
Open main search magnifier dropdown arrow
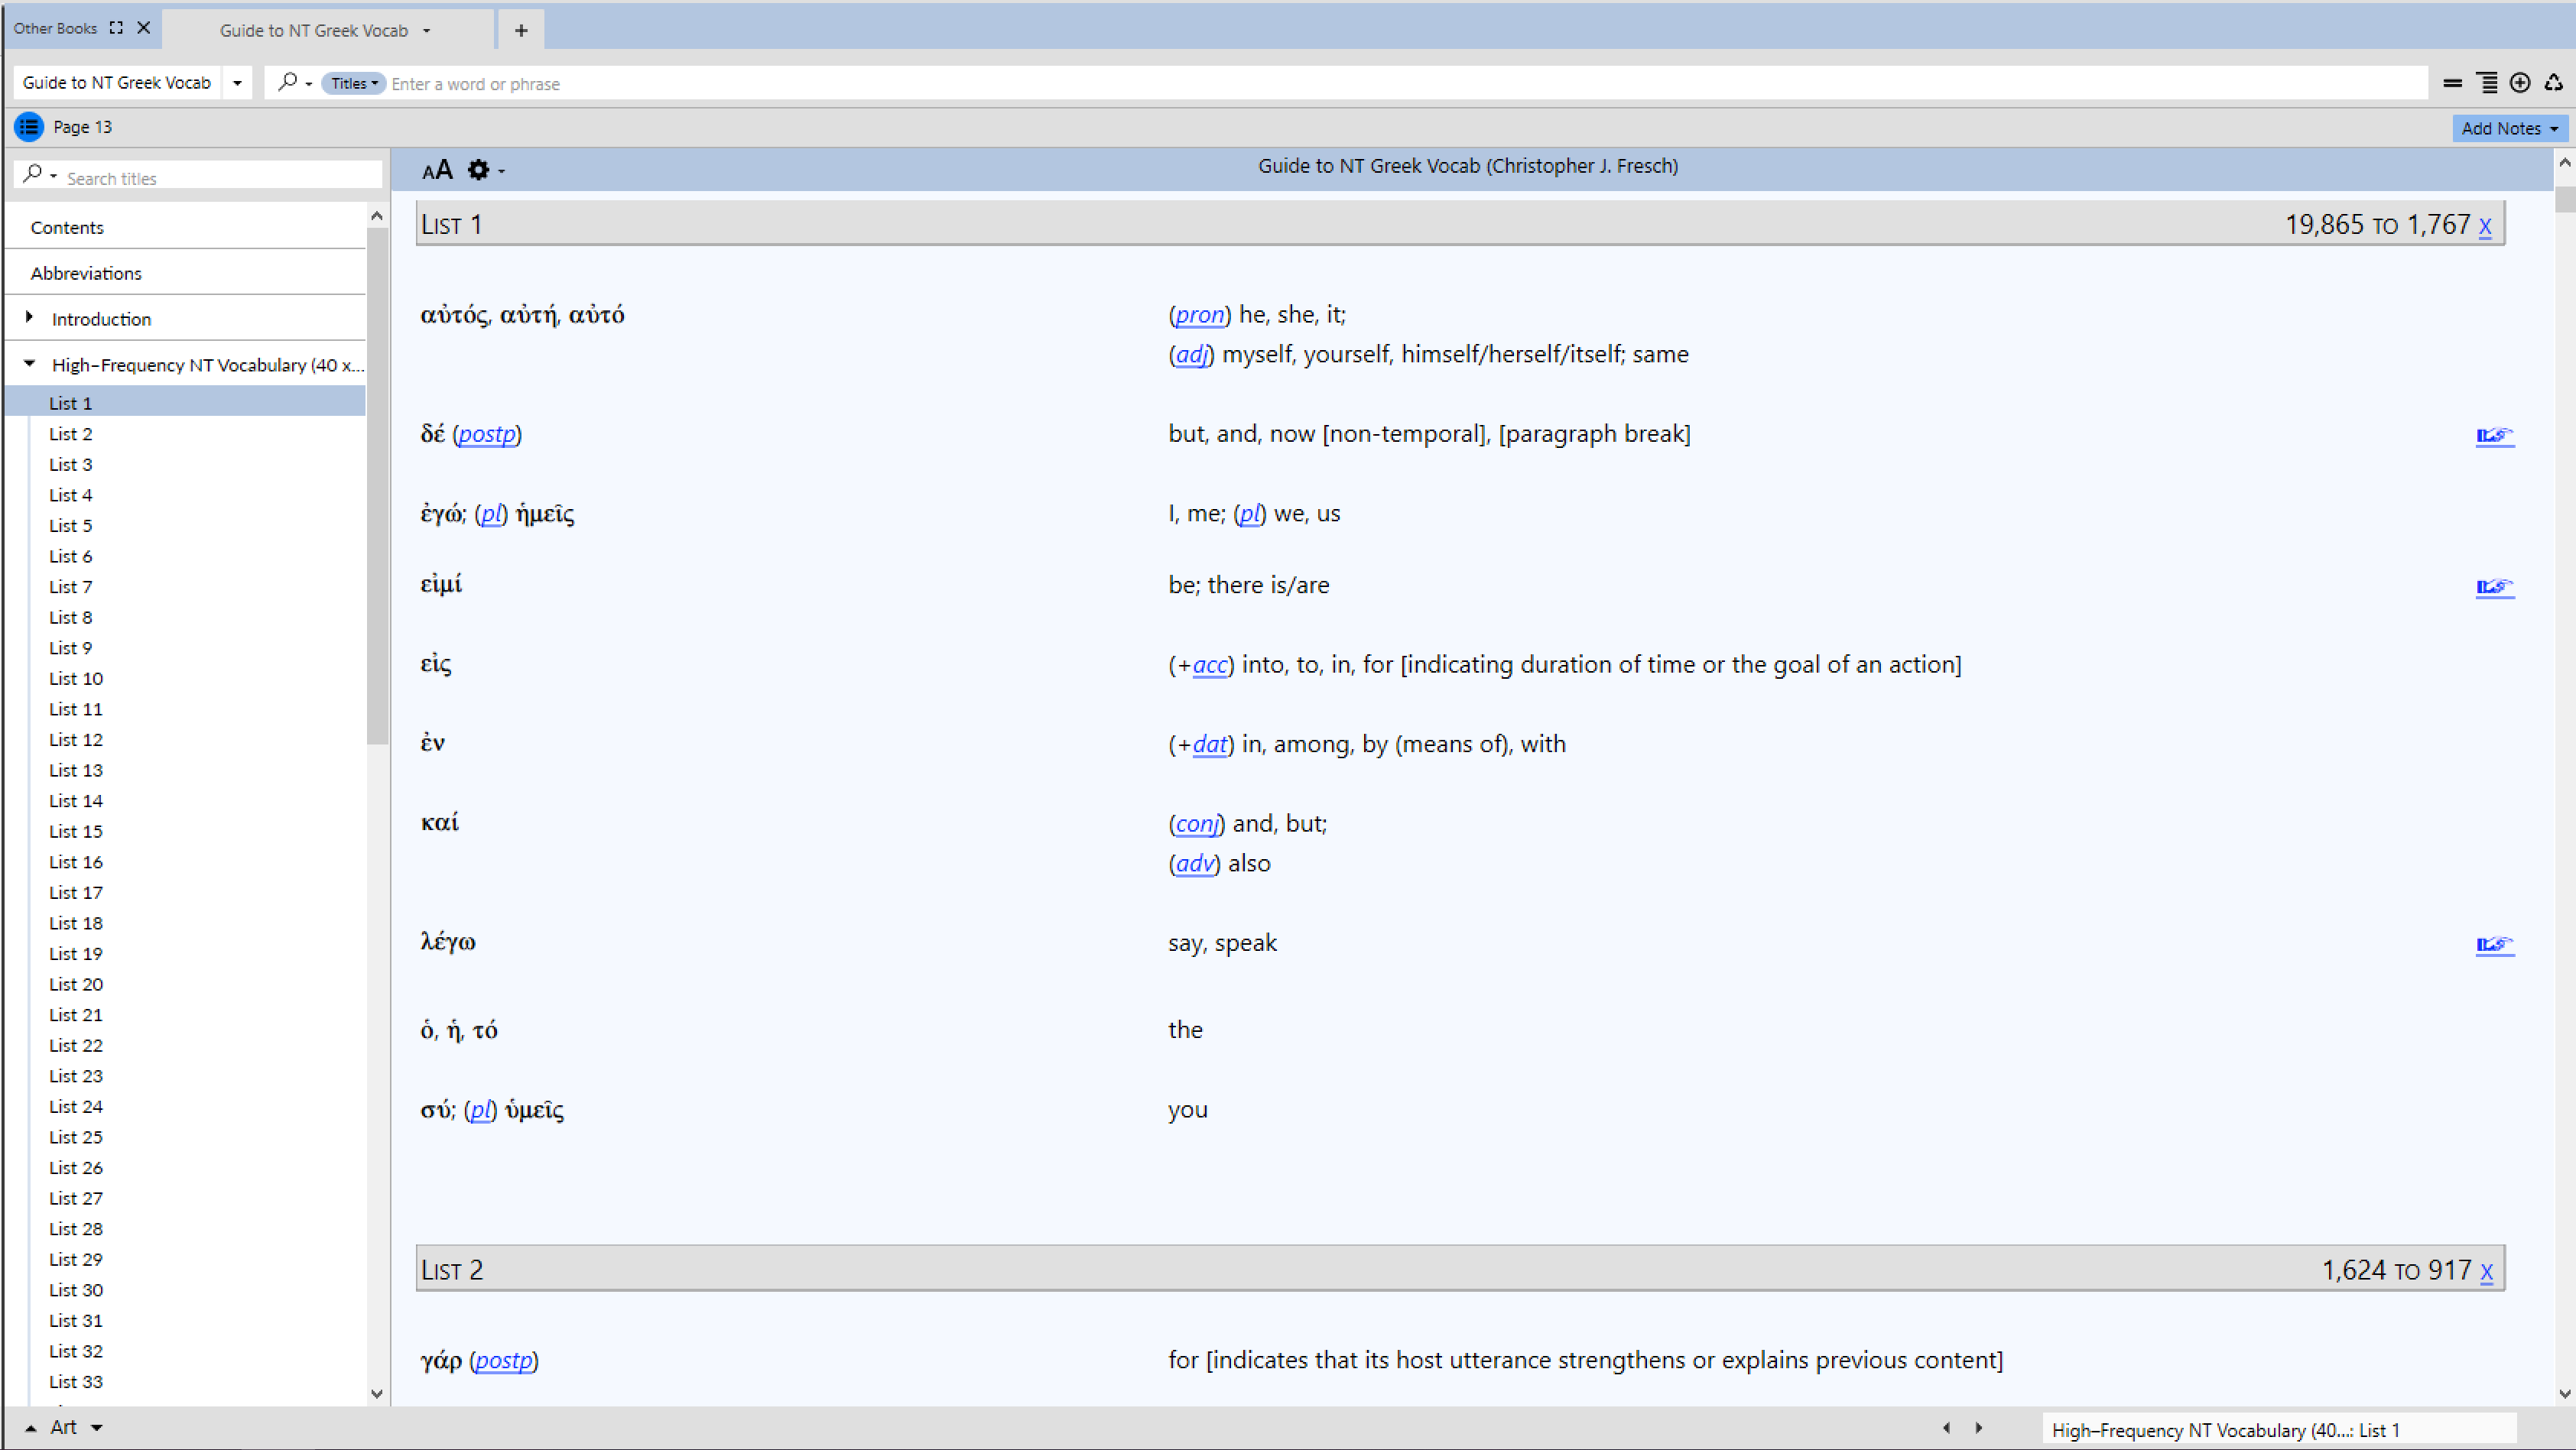[x=309, y=84]
